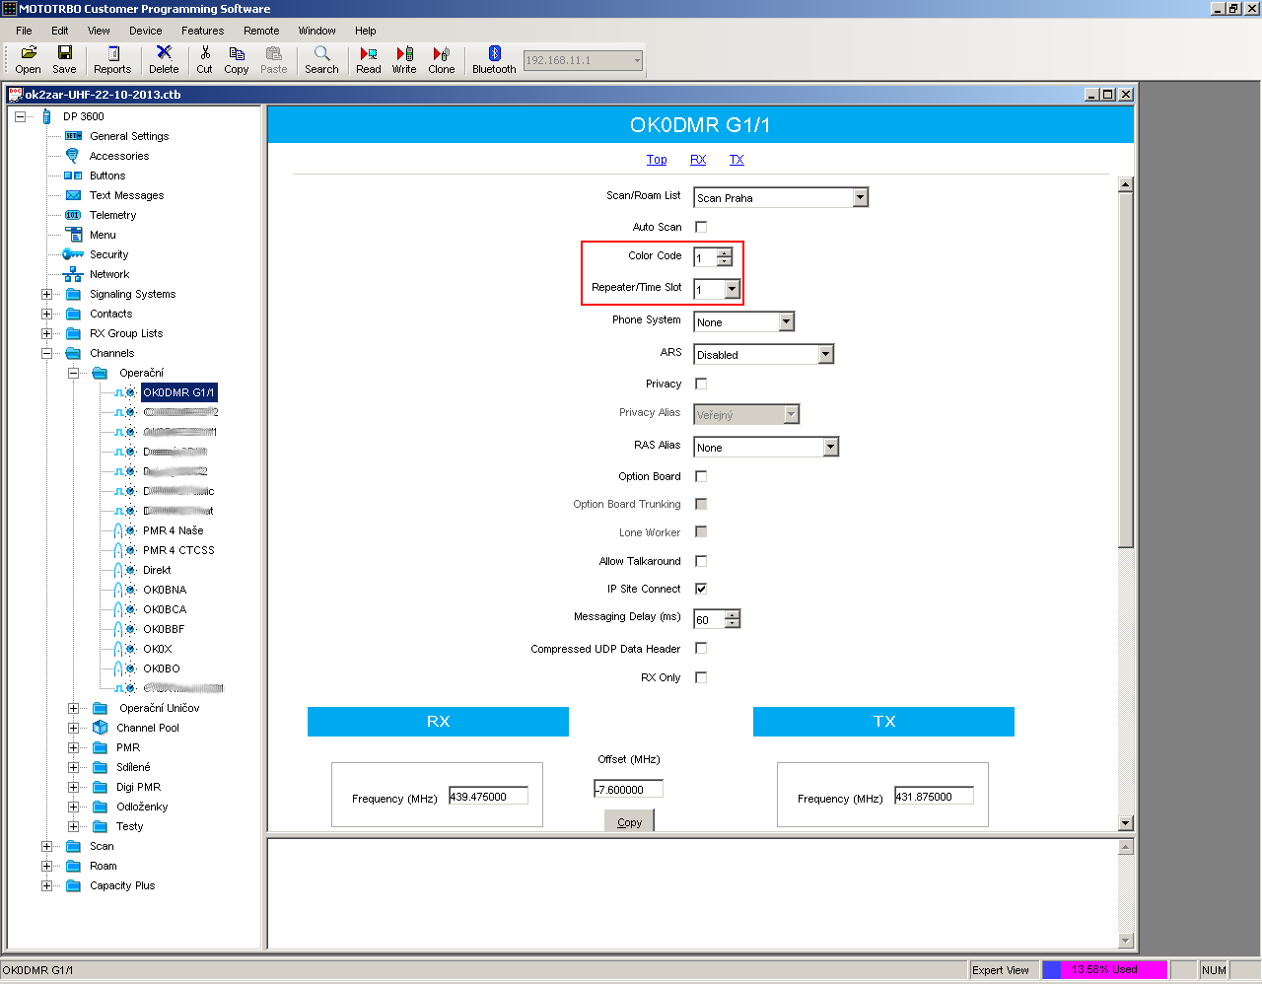Expand the Capacity Plus folder
This screenshot has width=1262, height=984.
46,885
